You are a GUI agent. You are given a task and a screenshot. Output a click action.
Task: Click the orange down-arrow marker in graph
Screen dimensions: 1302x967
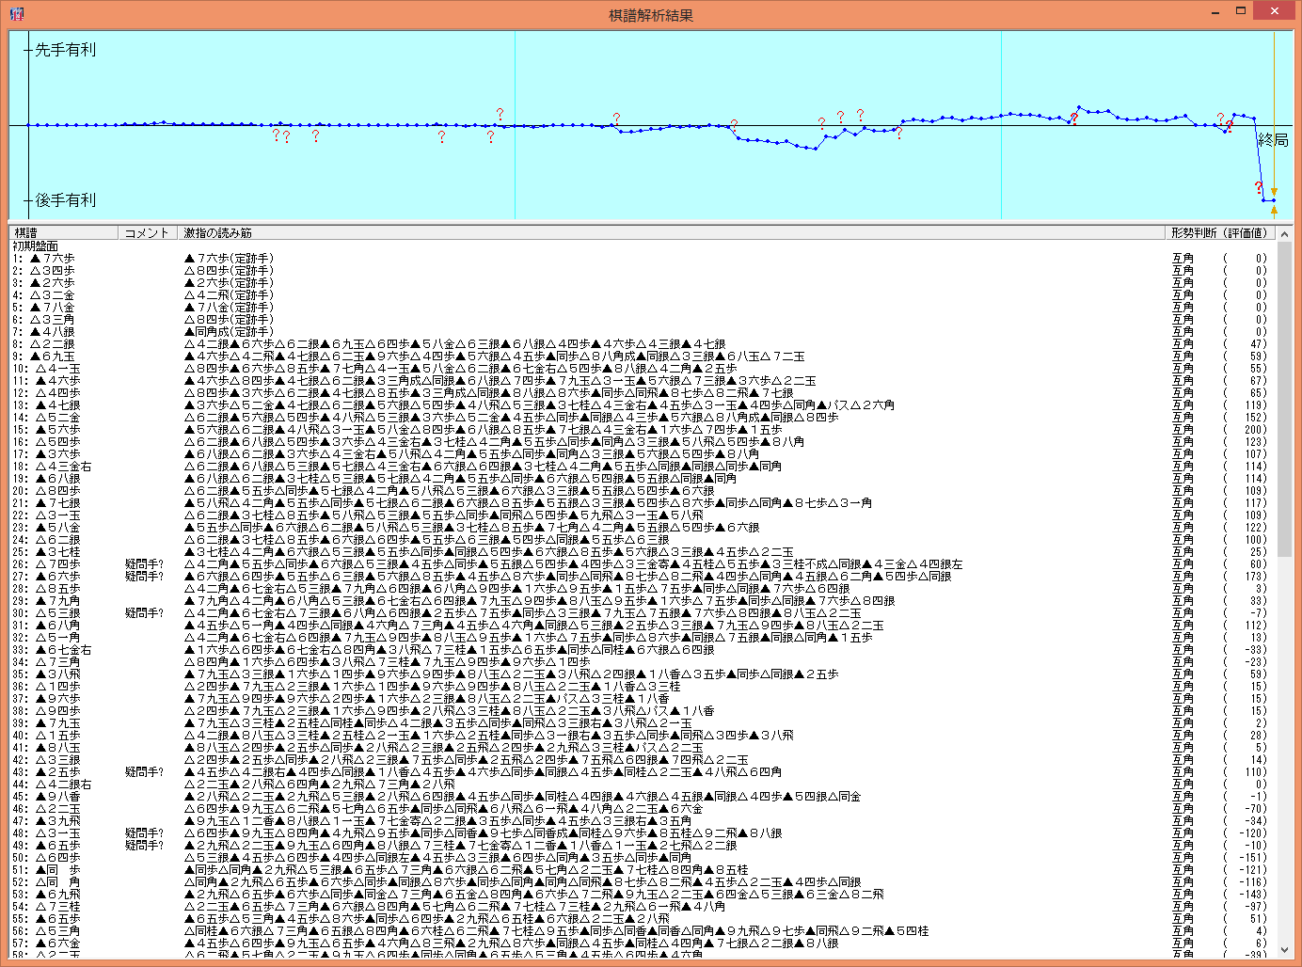coord(1274,192)
